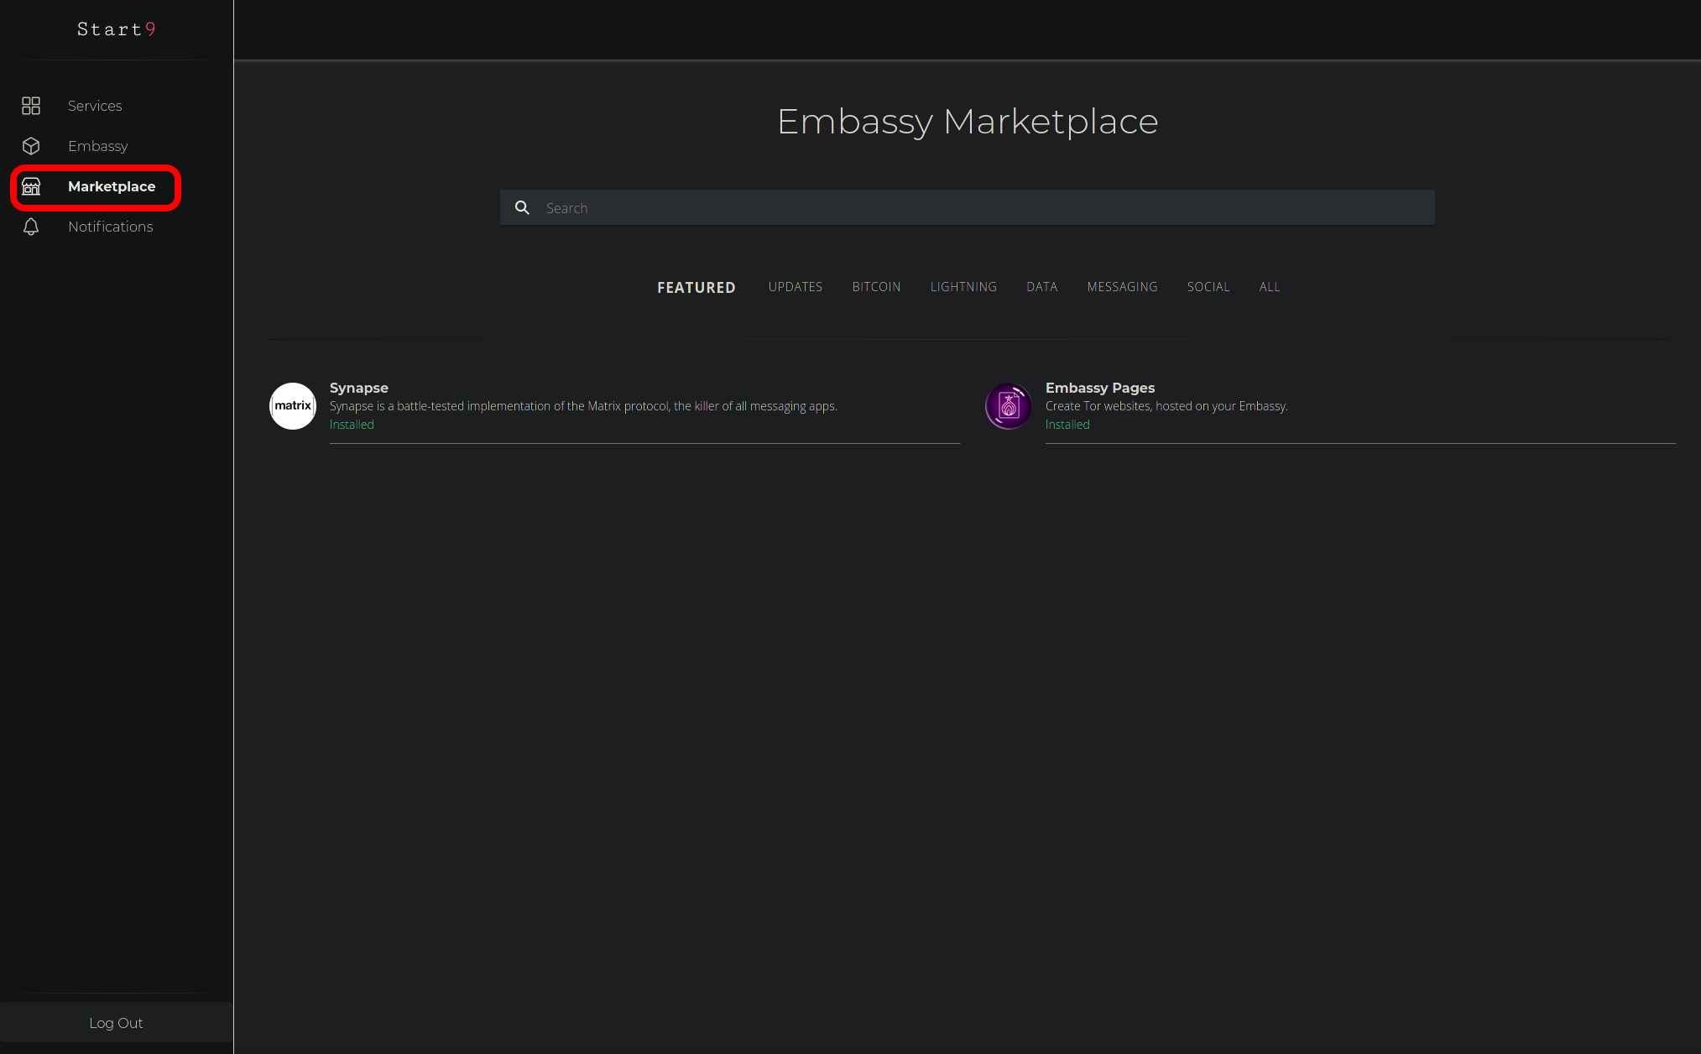Click the Notifications bell icon
The height and width of the screenshot is (1054, 1701).
click(x=31, y=227)
